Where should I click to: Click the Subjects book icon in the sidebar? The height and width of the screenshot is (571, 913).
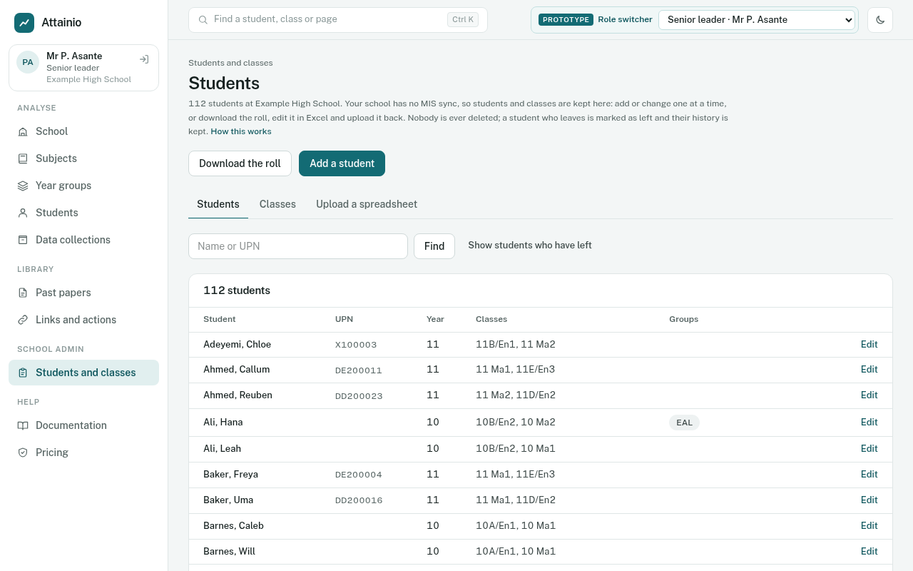point(23,158)
